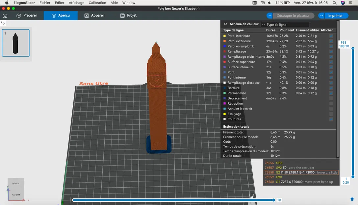
Task: Toggle display of Remplissage
Action: click(331, 51)
